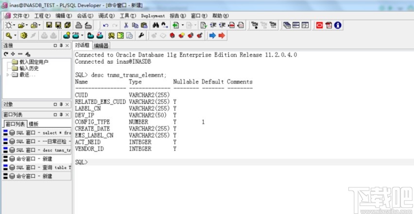
Task: Click the tile windows horizontally icon
Action: [x=296, y=25]
